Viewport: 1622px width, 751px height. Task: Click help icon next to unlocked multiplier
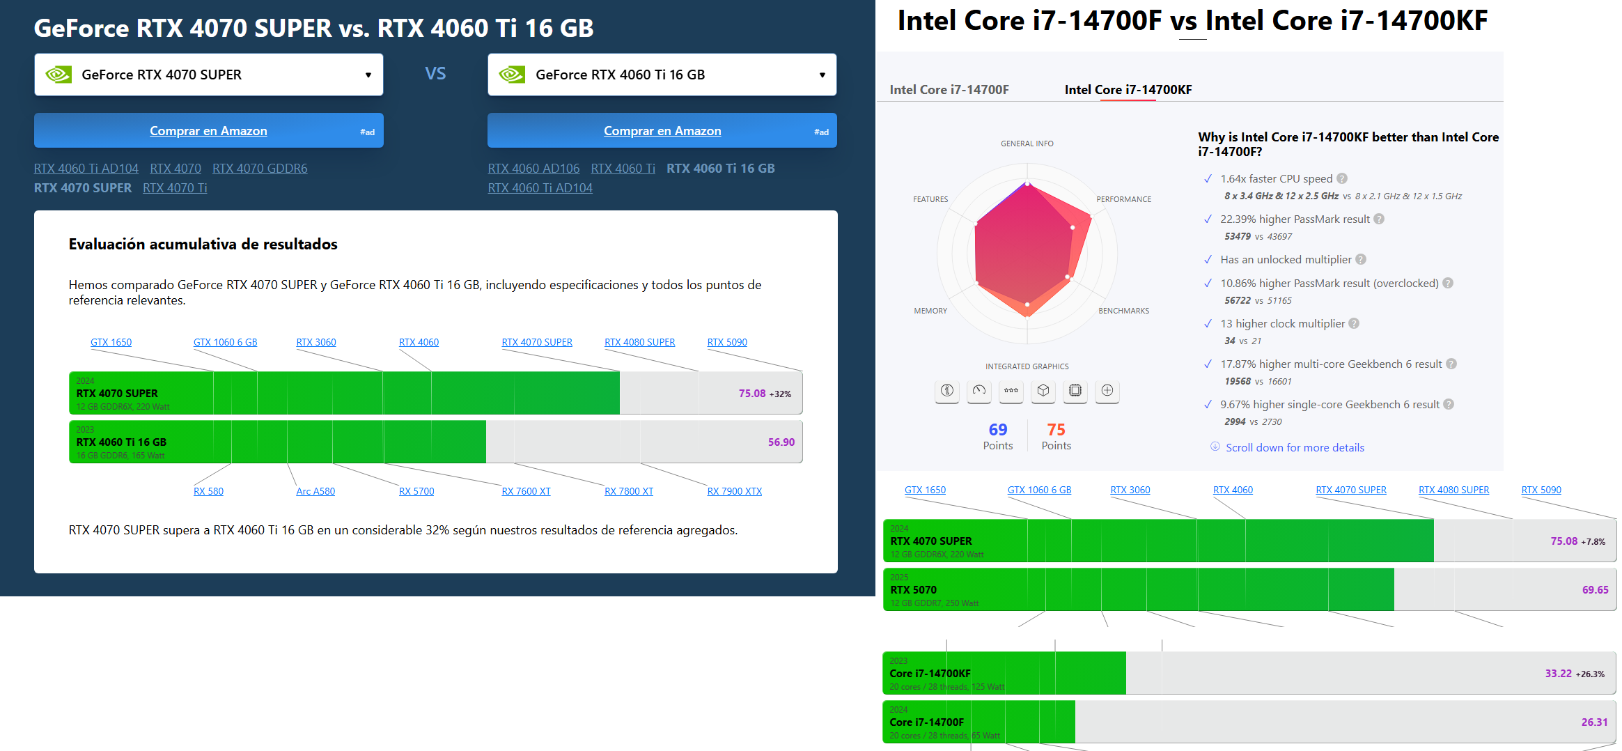point(1361,260)
